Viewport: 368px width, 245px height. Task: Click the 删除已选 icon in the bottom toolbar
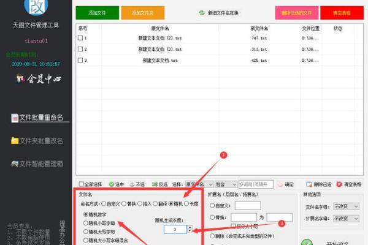[309, 184]
